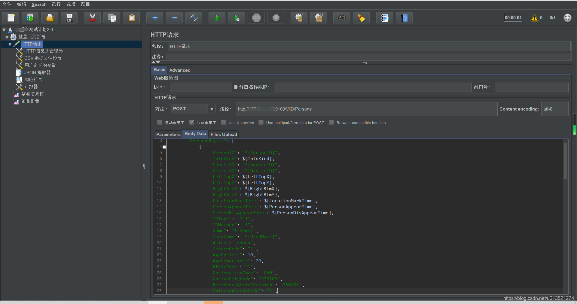Open the 运行 menu

coord(56,5)
